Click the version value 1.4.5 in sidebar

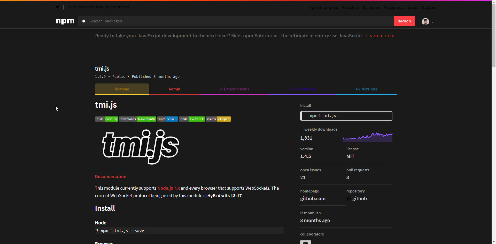point(306,156)
